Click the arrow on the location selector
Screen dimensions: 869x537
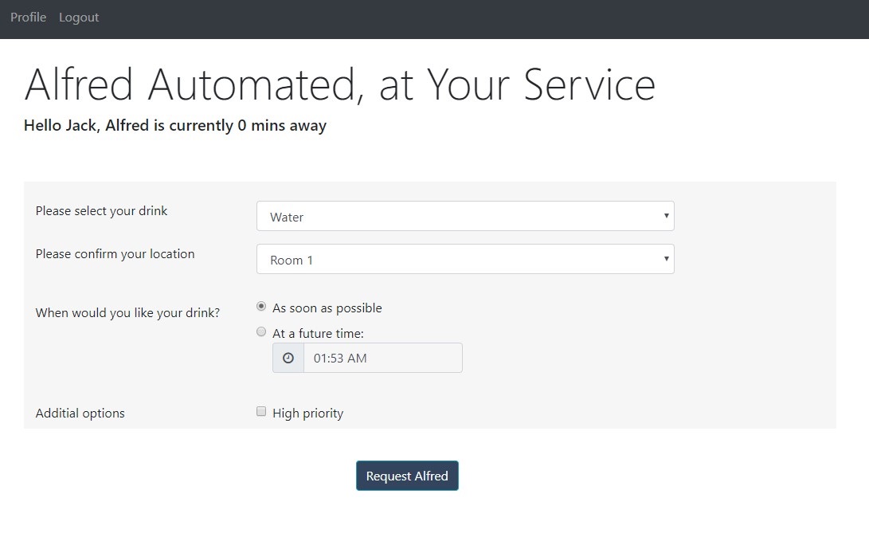click(x=666, y=259)
